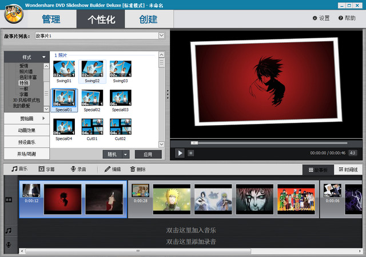The width and height of the screenshot is (366, 257).
Task: Click the 应用 apply button
Action: coord(148,154)
